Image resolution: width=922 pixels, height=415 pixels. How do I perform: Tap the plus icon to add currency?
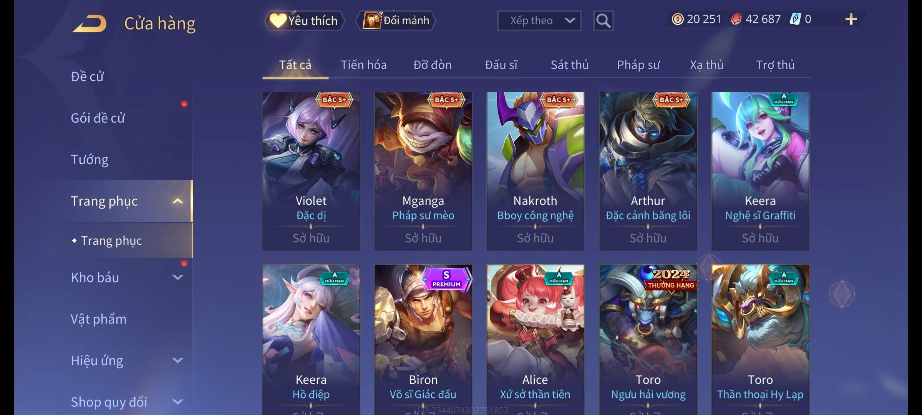click(x=851, y=19)
